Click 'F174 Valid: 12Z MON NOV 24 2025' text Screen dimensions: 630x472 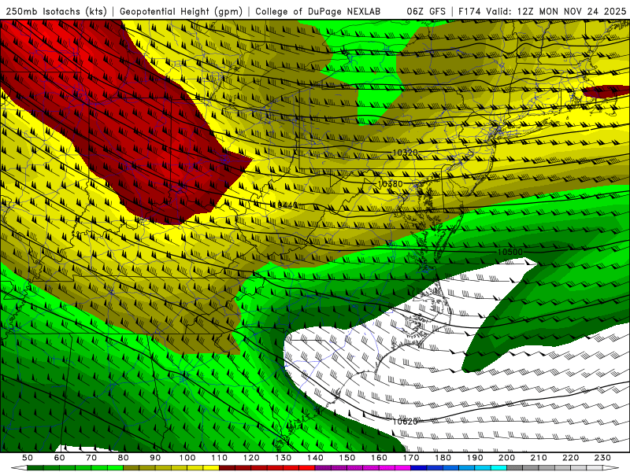point(542,12)
